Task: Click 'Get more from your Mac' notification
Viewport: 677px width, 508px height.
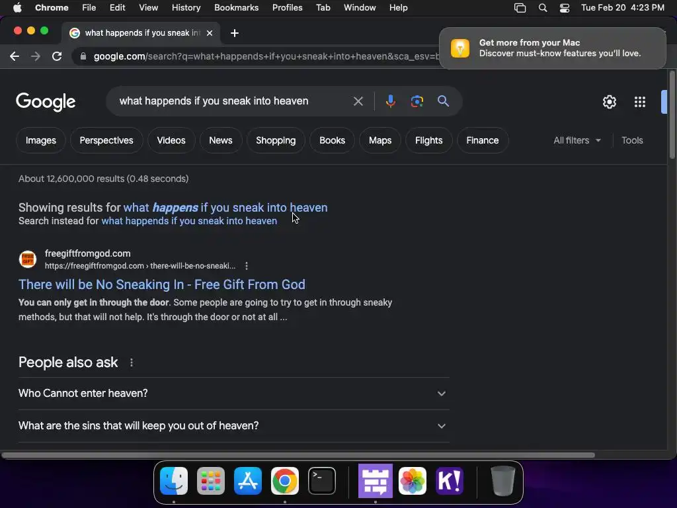Action: tap(553, 48)
